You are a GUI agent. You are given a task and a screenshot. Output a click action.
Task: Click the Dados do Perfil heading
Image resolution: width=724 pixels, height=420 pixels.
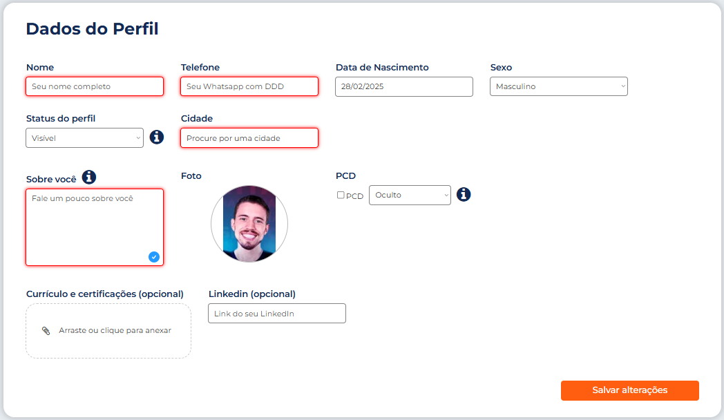[x=92, y=29]
